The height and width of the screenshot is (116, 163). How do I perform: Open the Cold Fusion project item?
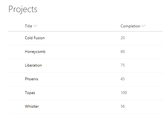pos(35,38)
